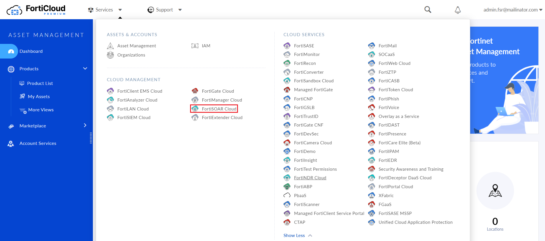Open the Services dropdown menu
Image resolution: width=545 pixels, height=241 pixels.
[x=105, y=10]
